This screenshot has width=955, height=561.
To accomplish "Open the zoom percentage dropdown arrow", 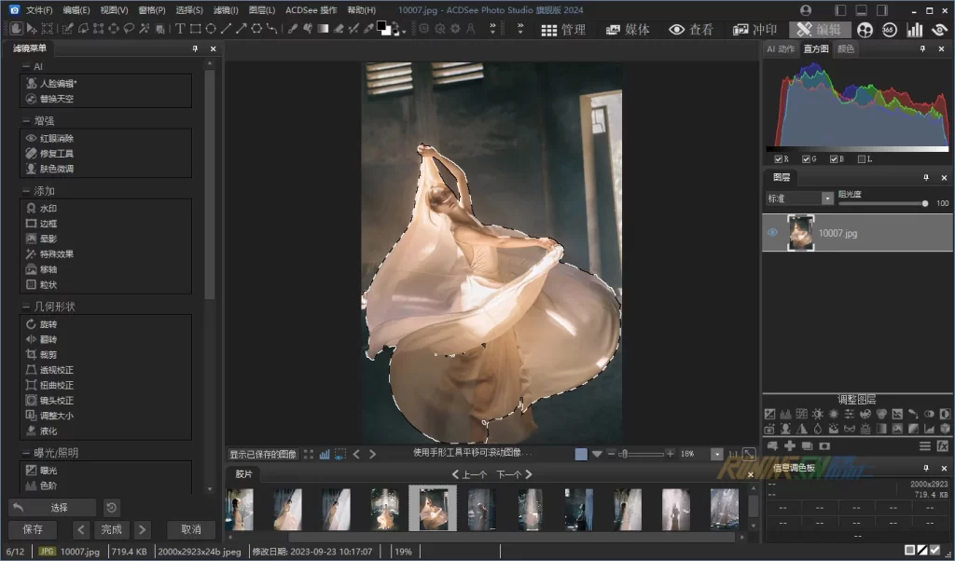I will (x=716, y=454).
